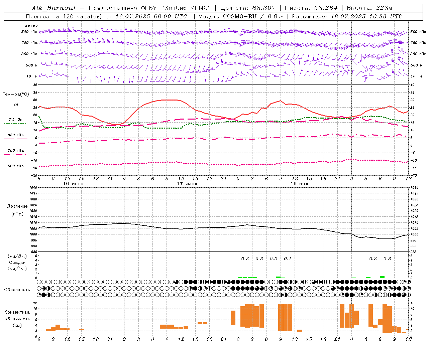Screen dimensions: 428x342
Task: Click the 16 июля date label
Action: [x=73, y=184]
